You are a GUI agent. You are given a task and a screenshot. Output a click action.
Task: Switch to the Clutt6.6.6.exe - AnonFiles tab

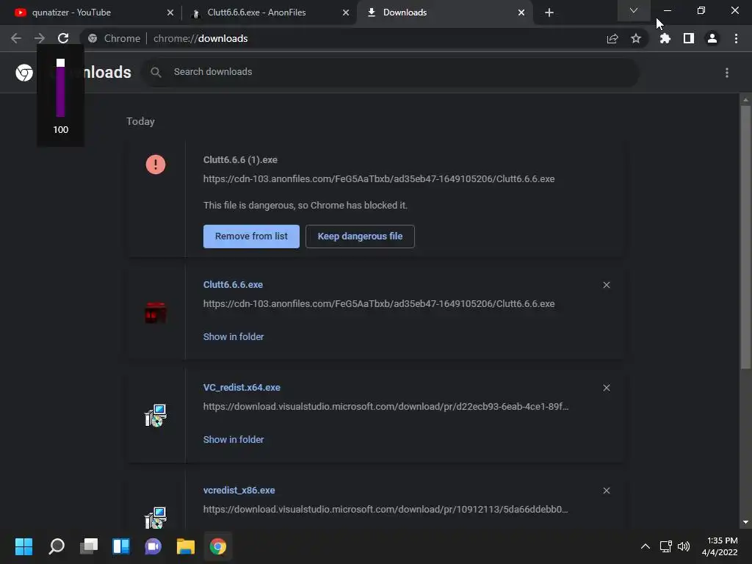[x=269, y=12]
